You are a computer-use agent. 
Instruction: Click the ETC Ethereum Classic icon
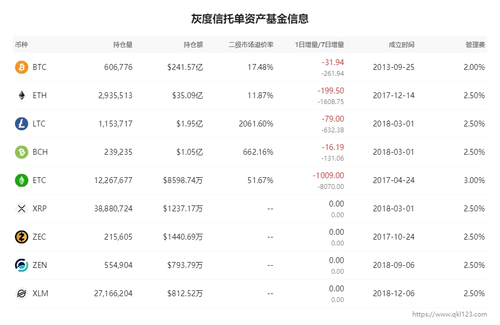21,180
